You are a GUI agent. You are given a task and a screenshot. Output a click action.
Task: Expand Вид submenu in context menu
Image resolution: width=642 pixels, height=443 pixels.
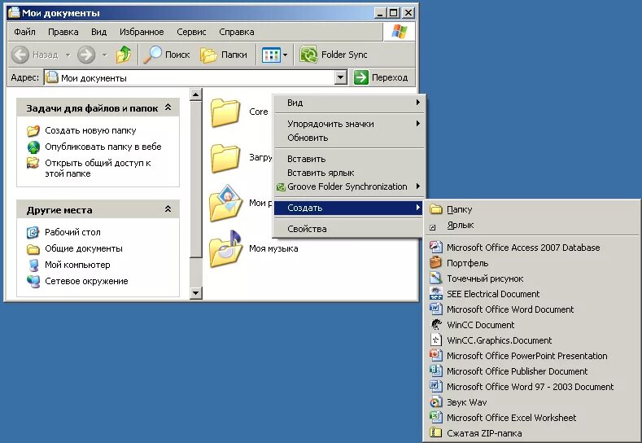coord(348,103)
